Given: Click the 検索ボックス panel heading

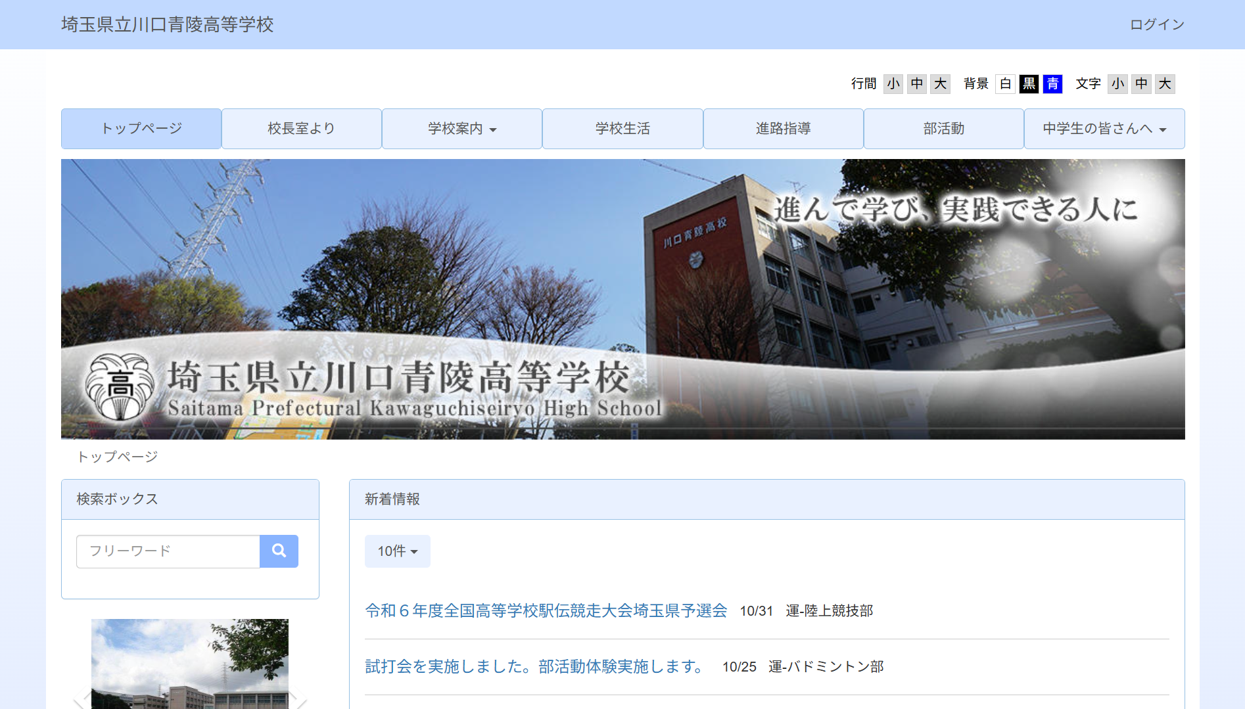Looking at the screenshot, I should [x=117, y=499].
